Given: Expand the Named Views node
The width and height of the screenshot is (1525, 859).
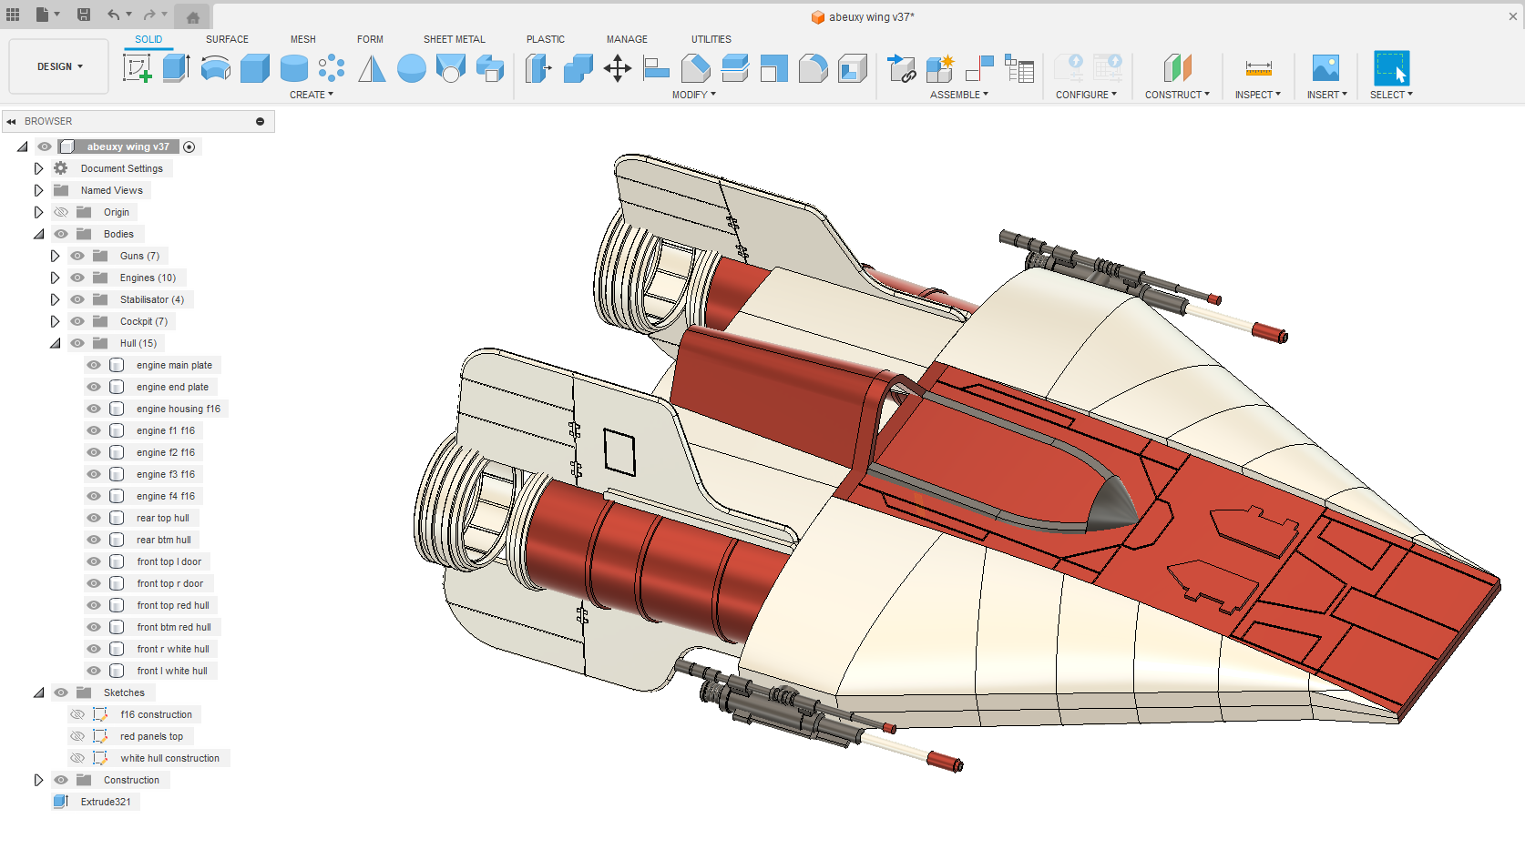Looking at the screenshot, I should point(38,190).
